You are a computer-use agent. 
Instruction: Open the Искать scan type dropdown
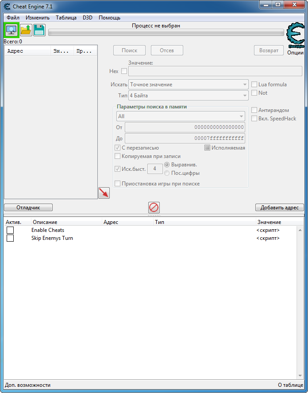click(189, 85)
